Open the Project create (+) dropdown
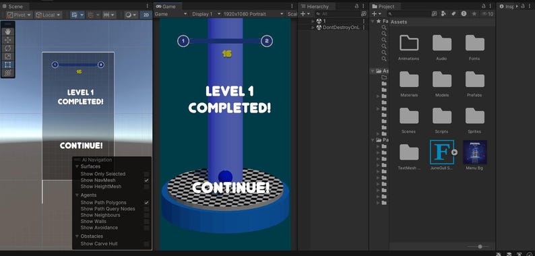535x256 pixels. (x=377, y=13)
